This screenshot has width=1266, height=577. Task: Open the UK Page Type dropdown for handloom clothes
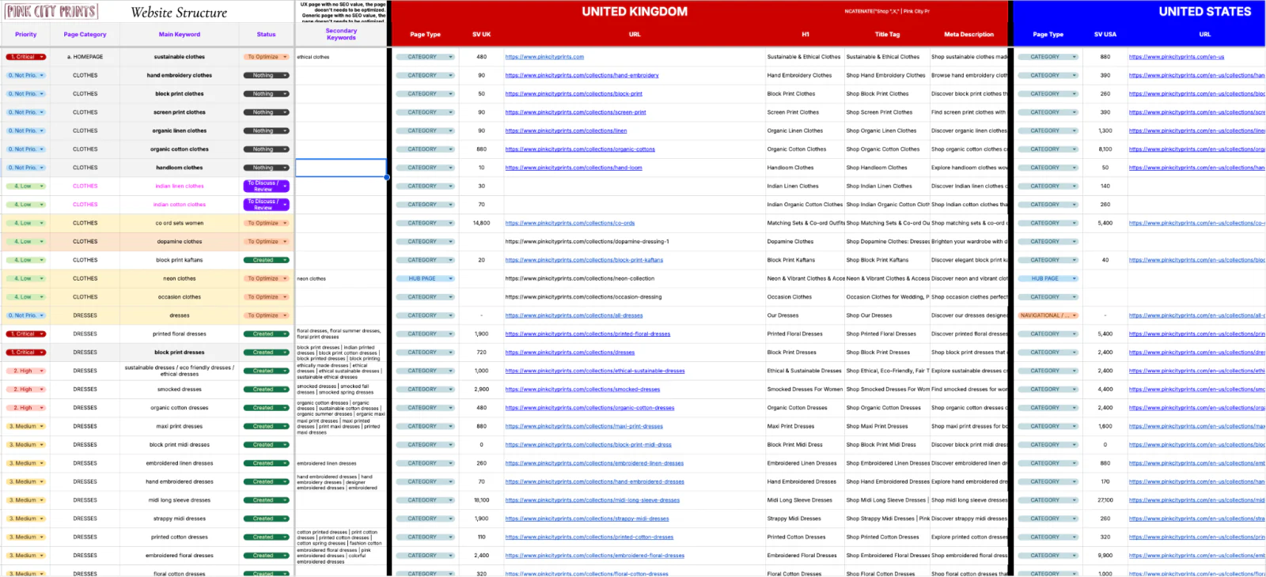click(425, 168)
